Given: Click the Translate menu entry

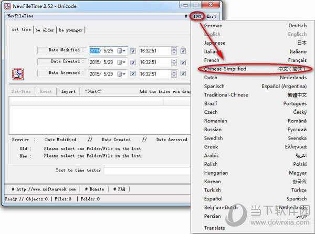Looking at the screenshot, I should pyautogui.click(x=255, y=228).
